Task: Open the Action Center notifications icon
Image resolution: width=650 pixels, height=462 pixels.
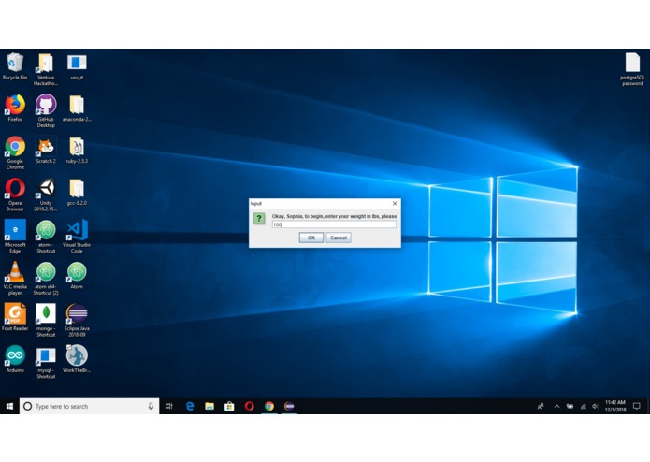Action: click(637, 406)
